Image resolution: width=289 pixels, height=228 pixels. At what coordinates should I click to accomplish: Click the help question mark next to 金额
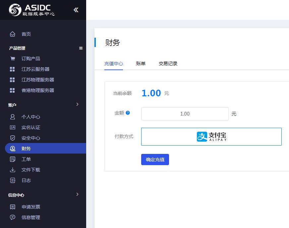tap(128, 113)
